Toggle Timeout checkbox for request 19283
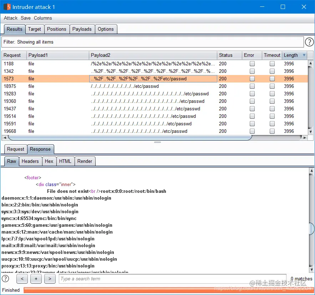The width and height of the screenshot is (315, 295). pyautogui.click(x=272, y=94)
